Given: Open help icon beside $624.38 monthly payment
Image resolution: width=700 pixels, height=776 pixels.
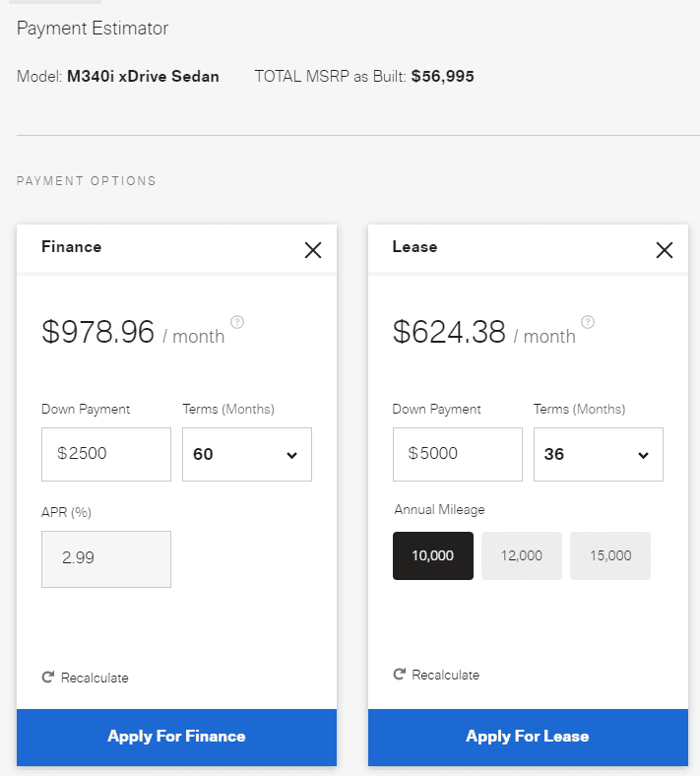Looking at the screenshot, I should pos(588,322).
